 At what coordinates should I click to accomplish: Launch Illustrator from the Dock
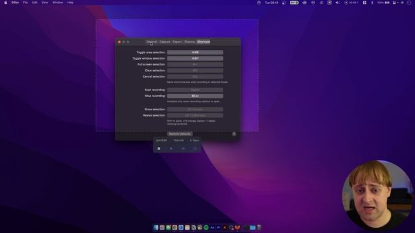[225, 227]
